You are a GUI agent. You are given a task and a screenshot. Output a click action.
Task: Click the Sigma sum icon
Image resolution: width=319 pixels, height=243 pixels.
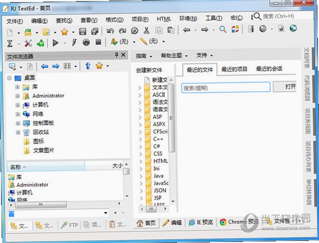point(10,43)
